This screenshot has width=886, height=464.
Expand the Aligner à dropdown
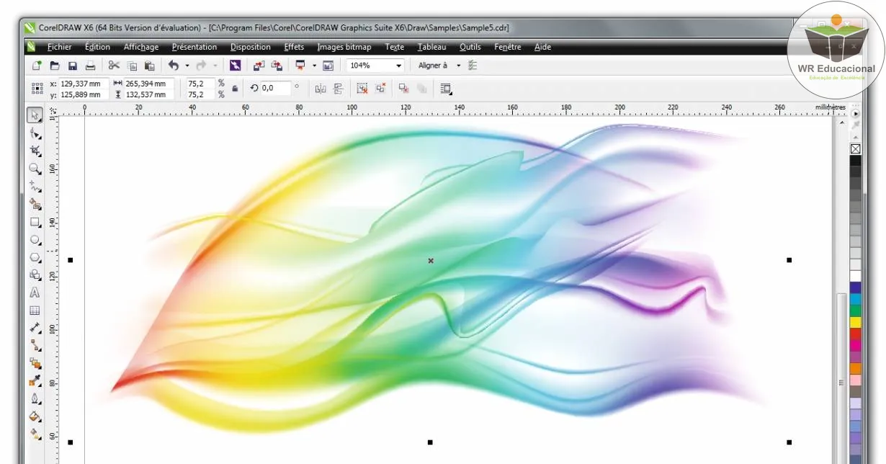coord(458,66)
